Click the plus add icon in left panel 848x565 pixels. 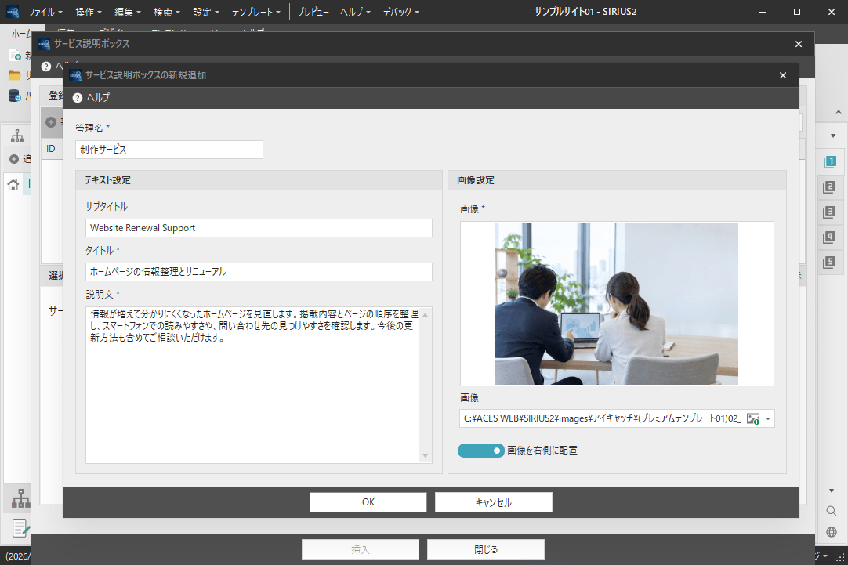point(14,159)
